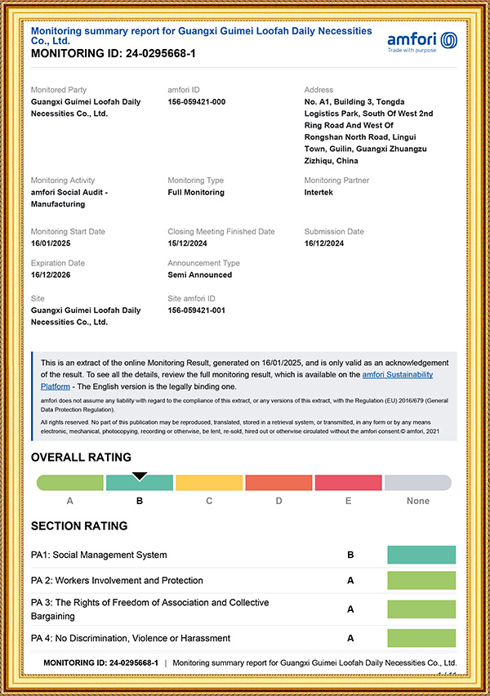
Task: Open the amfori Sustainability Platform link
Action: 397,375
